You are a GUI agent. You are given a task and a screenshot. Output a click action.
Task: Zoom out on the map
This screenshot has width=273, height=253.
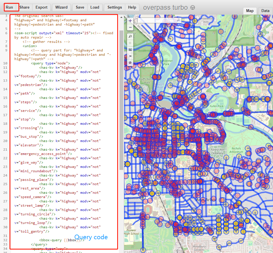tap(130, 27)
